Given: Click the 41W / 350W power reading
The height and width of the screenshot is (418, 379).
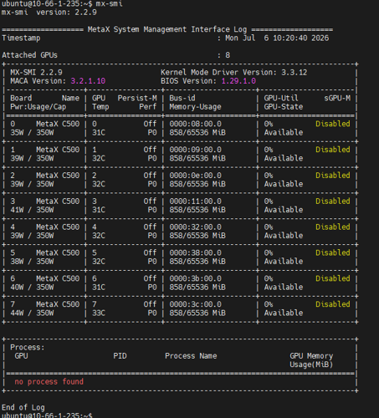Looking at the screenshot, I should [x=32, y=210].
